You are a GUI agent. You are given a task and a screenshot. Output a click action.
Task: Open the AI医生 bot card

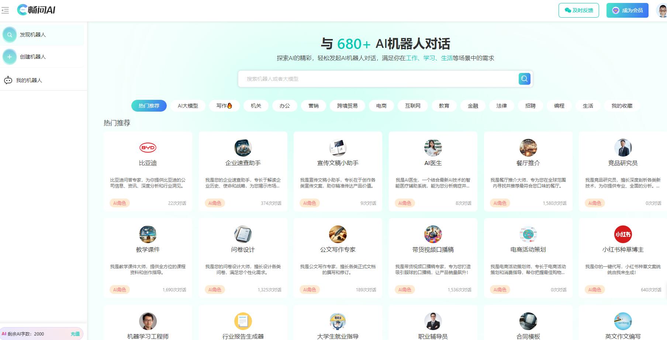coord(433,171)
